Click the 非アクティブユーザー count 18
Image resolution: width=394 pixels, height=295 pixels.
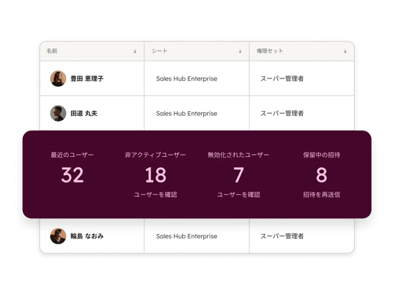point(156,175)
